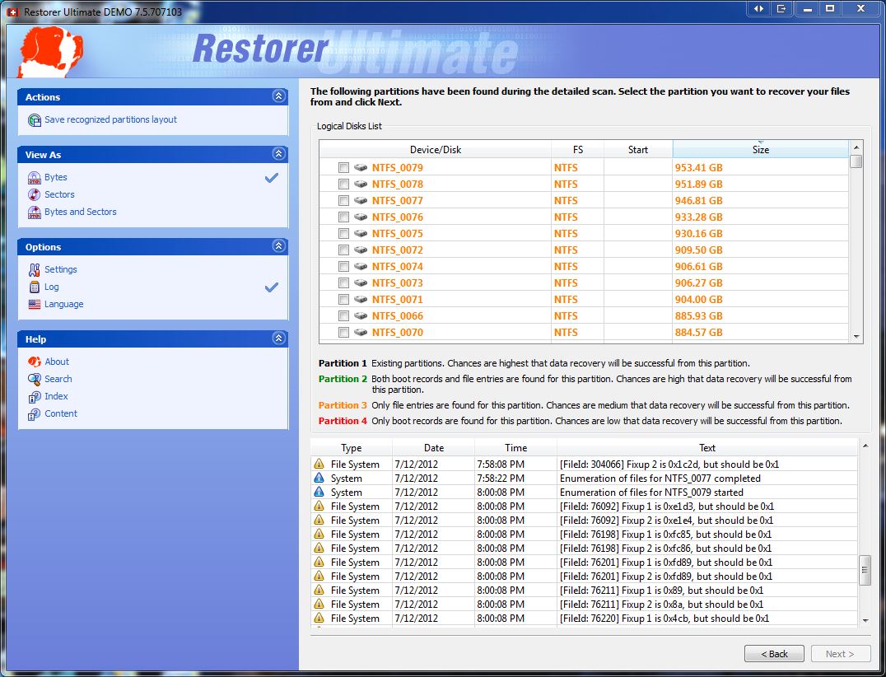
Task: Click the Date column header in log
Action: coord(433,447)
